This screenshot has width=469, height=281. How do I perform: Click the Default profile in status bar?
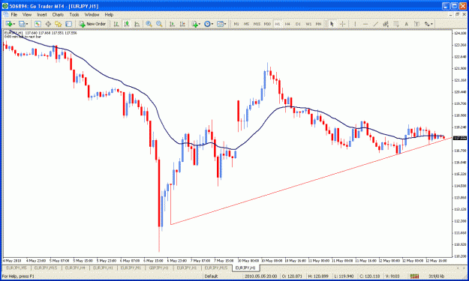(x=211, y=277)
